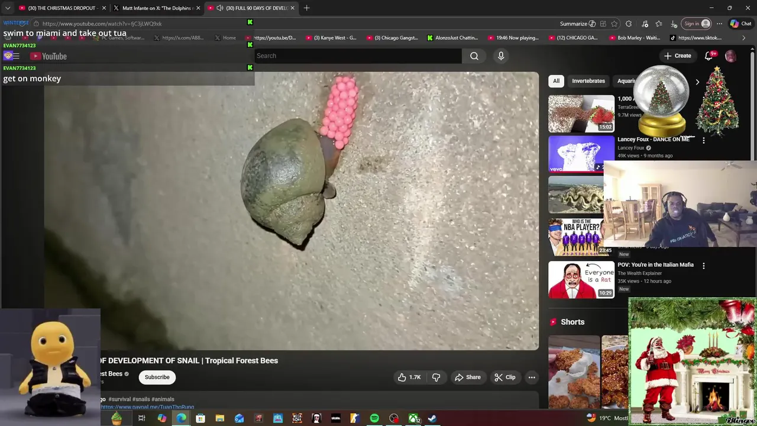Open Bob Marley bookmark
Viewport: 757px width, 426px height.
(633, 38)
